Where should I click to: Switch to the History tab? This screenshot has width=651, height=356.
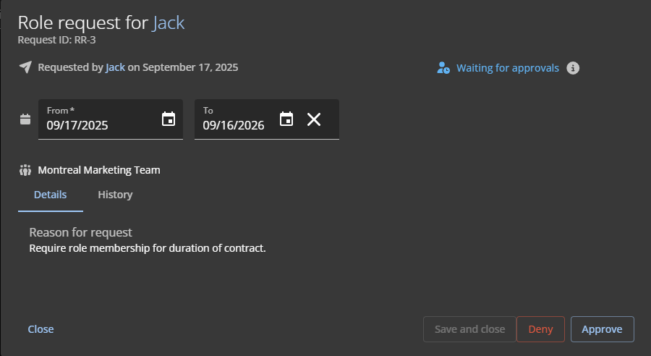[x=115, y=195]
